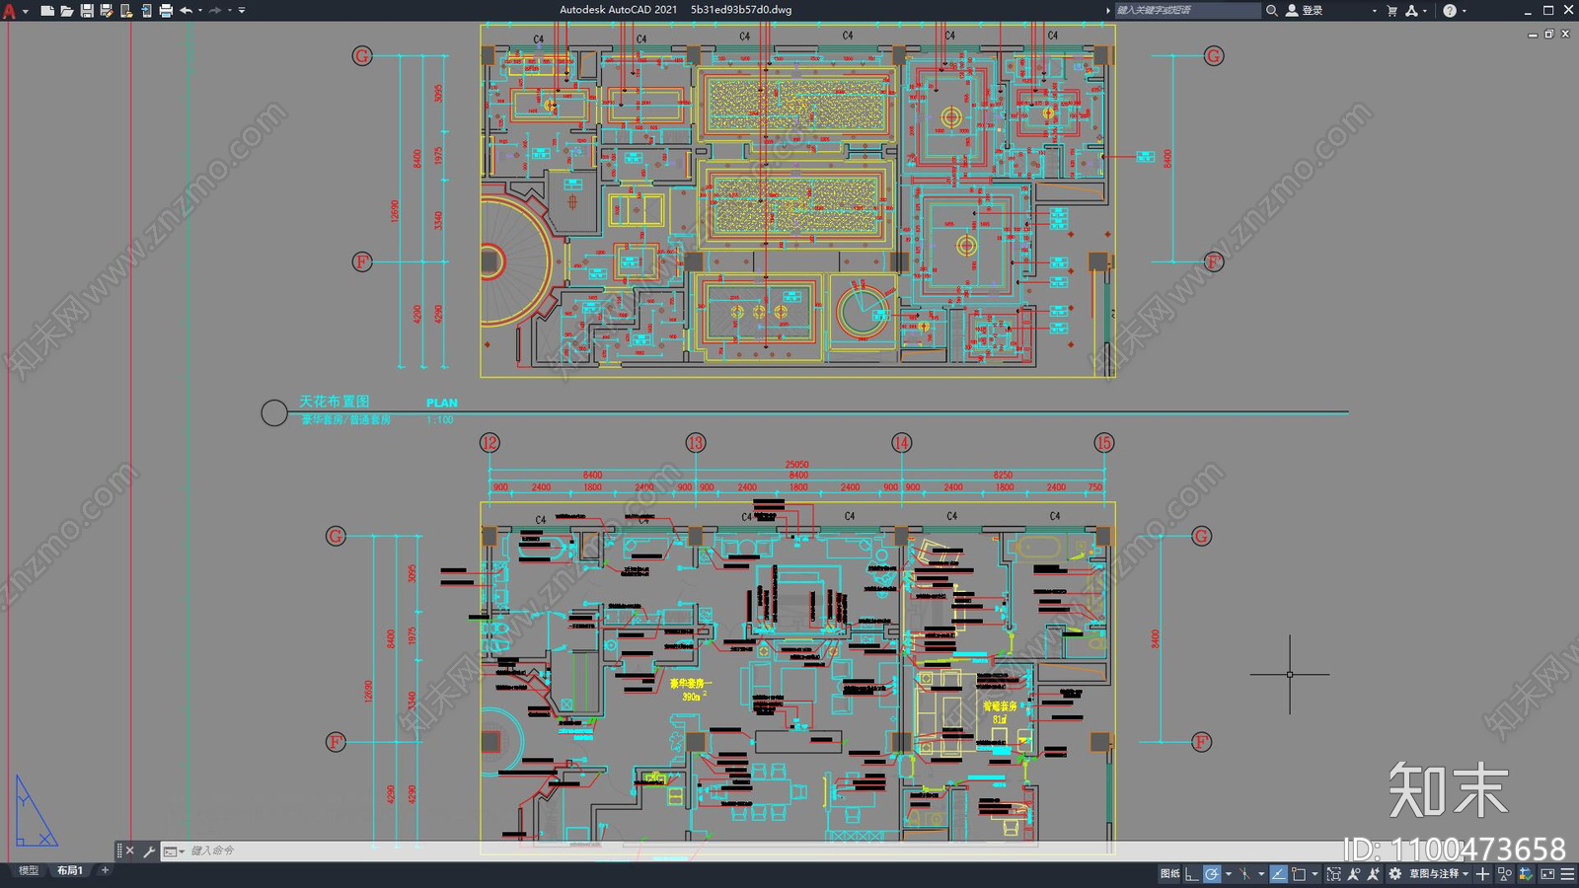The image size is (1579, 888).
Task: Open status bar Customization menu icon
Action: click(1567, 874)
